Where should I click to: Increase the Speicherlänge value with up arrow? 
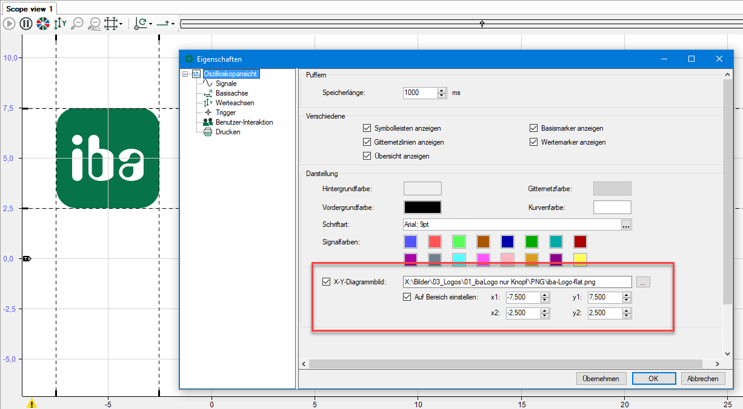coord(442,90)
